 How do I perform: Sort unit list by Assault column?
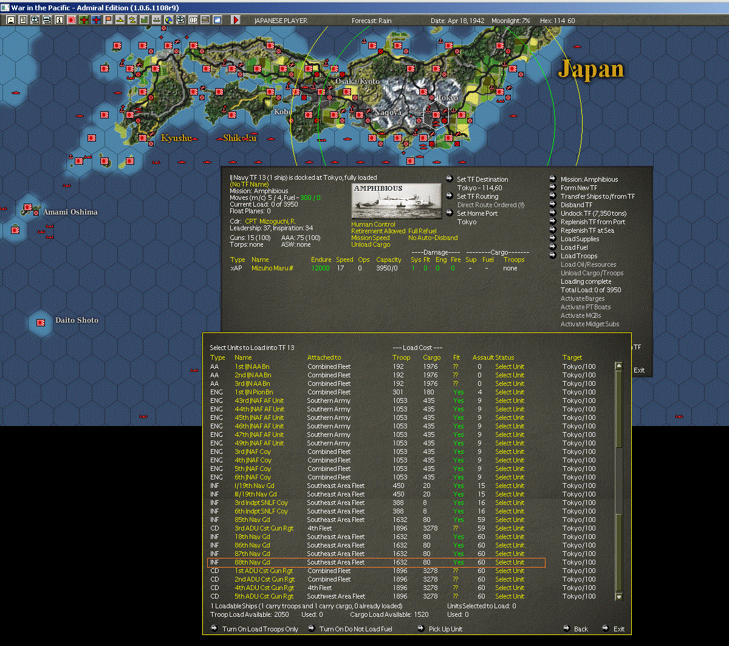pos(483,357)
